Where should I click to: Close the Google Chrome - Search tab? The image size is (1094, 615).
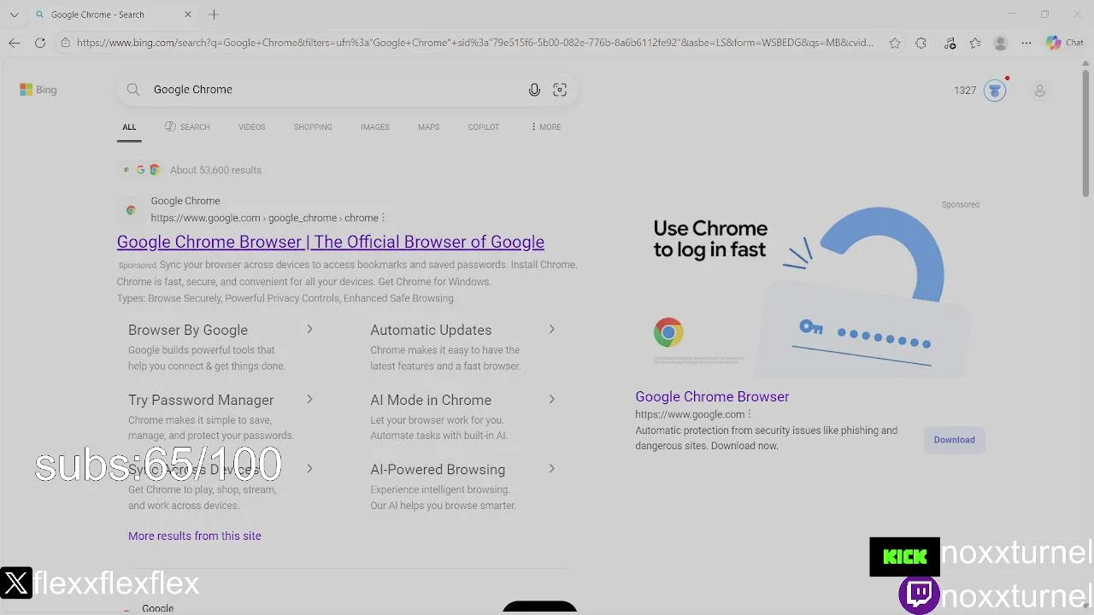click(188, 15)
